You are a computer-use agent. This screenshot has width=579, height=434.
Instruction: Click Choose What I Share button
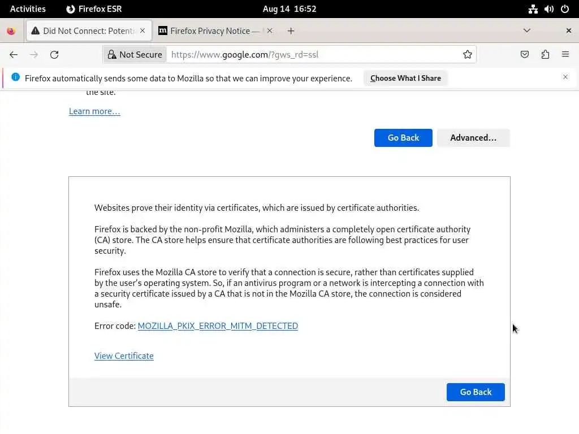point(405,78)
